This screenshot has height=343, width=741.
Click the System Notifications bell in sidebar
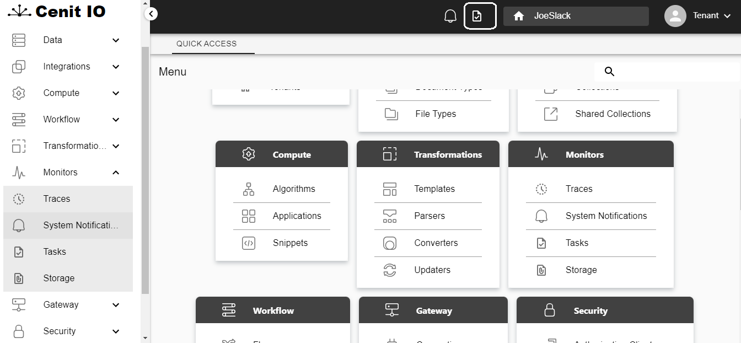[19, 225]
